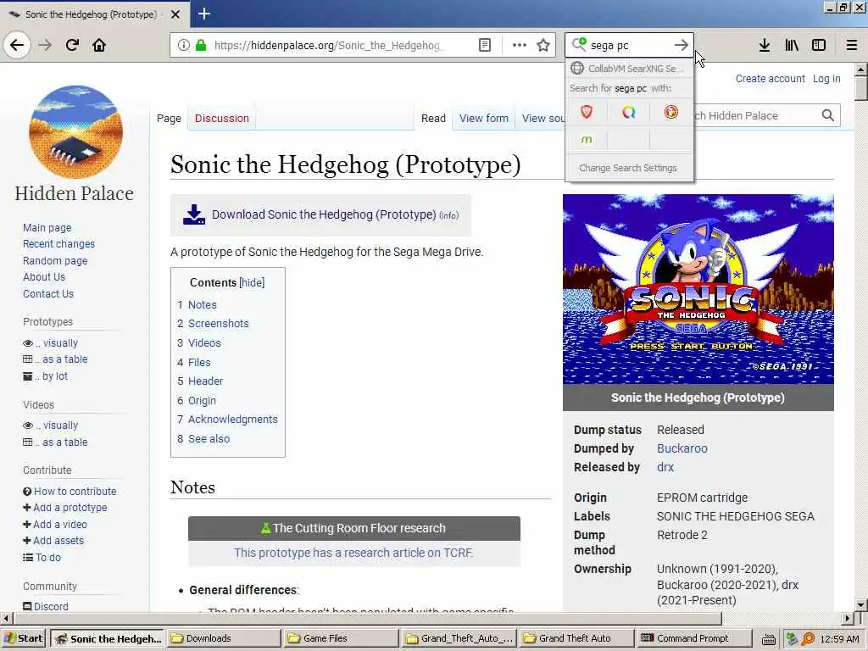Open TCRF research article link

(x=353, y=553)
